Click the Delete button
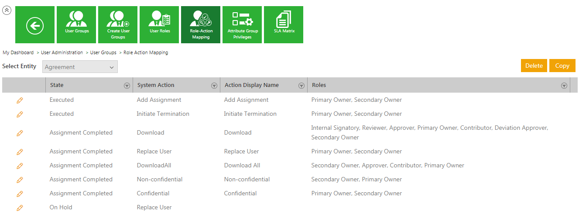Screen dimensions: 579x215 534,66
